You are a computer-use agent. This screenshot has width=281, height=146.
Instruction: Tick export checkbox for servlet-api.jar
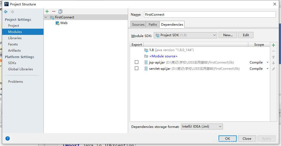pos(136,68)
